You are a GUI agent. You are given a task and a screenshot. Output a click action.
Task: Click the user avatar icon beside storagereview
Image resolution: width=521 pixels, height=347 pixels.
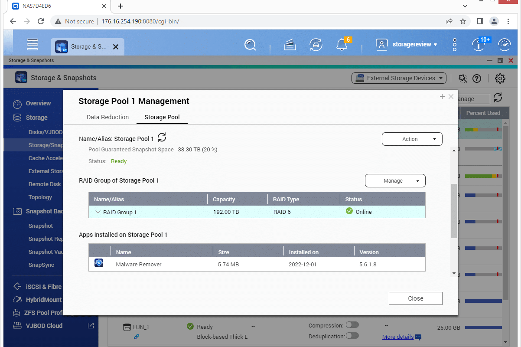coord(381,45)
